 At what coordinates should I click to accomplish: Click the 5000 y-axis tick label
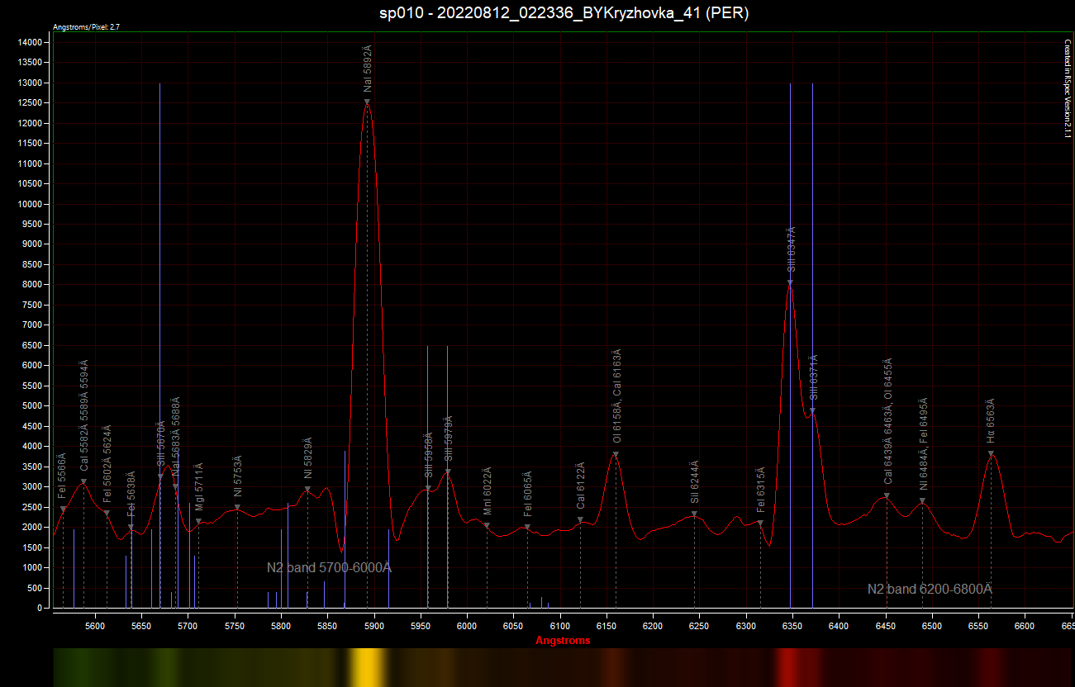click(x=33, y=406)
